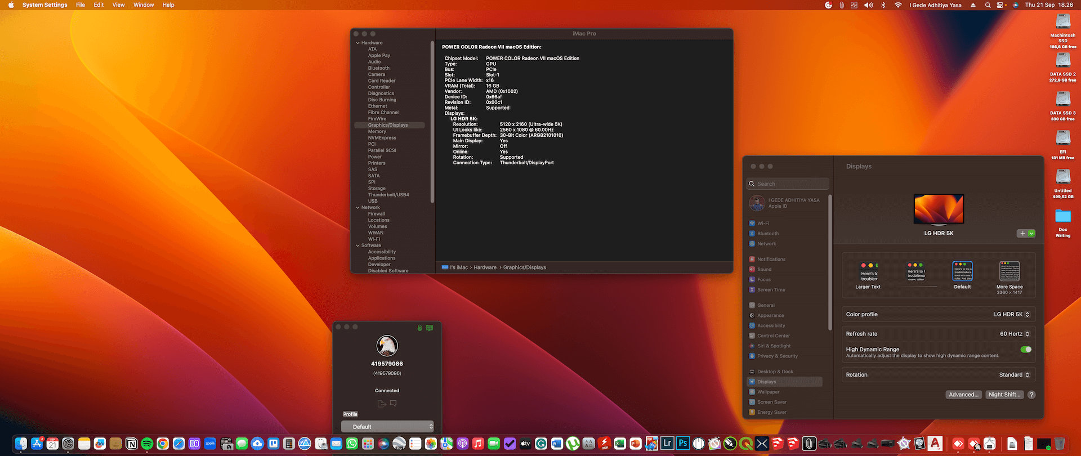Screen dimensions: 1081x456
Task: Select Storage in System Information sidebar
Action: click(x=377, y=189)
